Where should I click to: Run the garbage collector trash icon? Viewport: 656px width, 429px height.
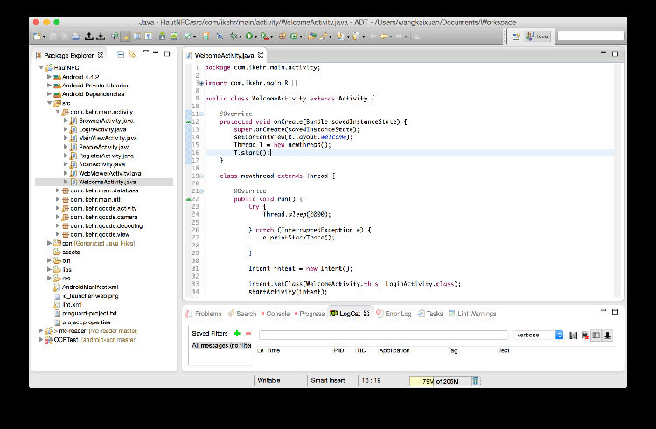click(x=475, y=381)
